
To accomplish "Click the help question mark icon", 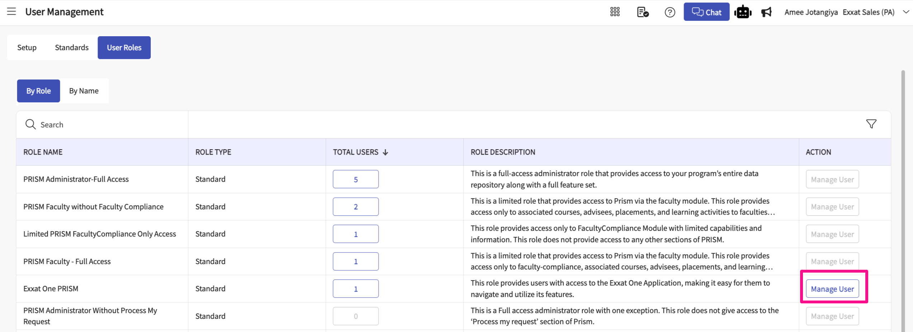I will point(670,13).
